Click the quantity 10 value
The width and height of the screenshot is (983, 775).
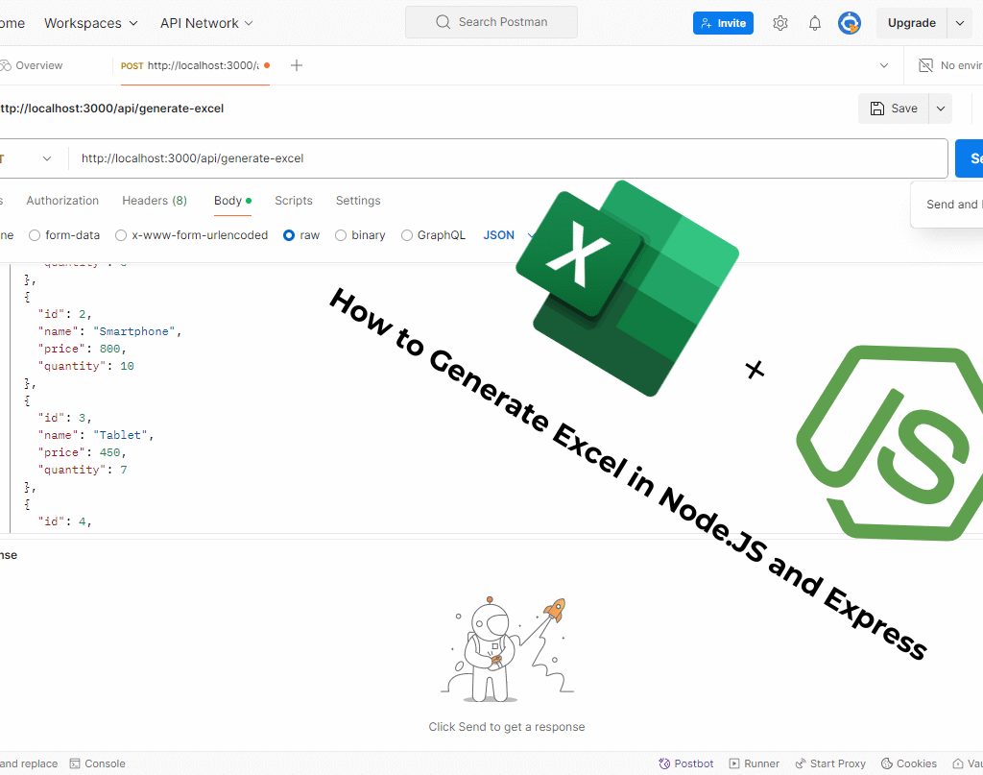click(127, 366)
